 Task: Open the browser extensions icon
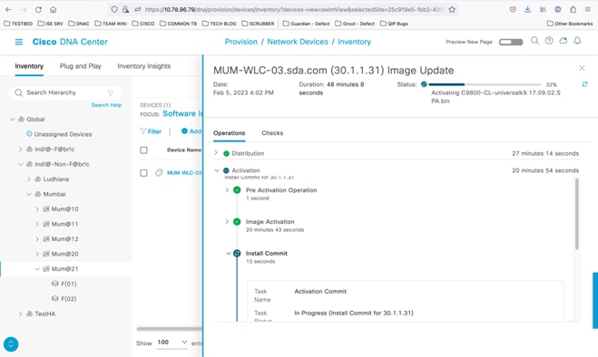coord(573,10)
